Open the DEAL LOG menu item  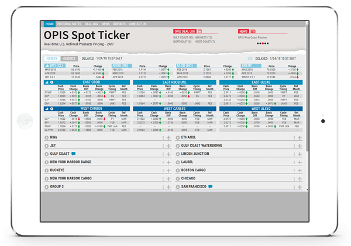tap(91, 24)
